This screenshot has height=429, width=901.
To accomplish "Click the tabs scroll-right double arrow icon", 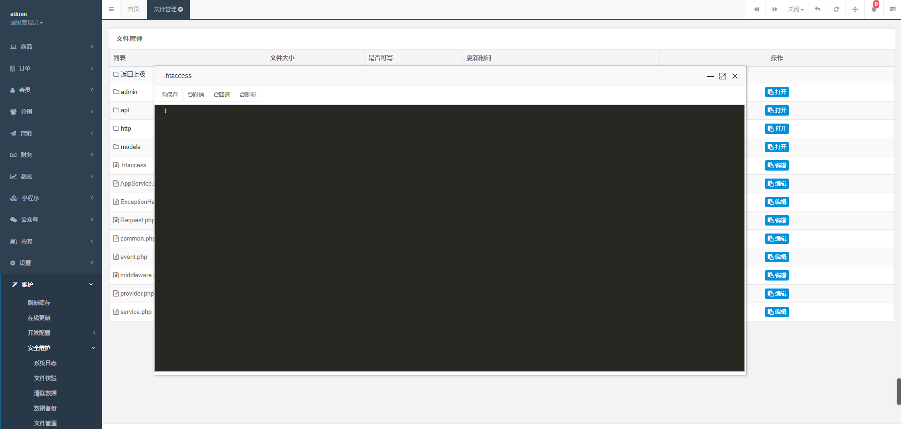I will coord(774,9).
